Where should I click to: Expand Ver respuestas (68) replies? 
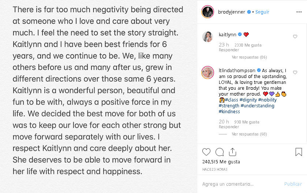pos(249,134)
